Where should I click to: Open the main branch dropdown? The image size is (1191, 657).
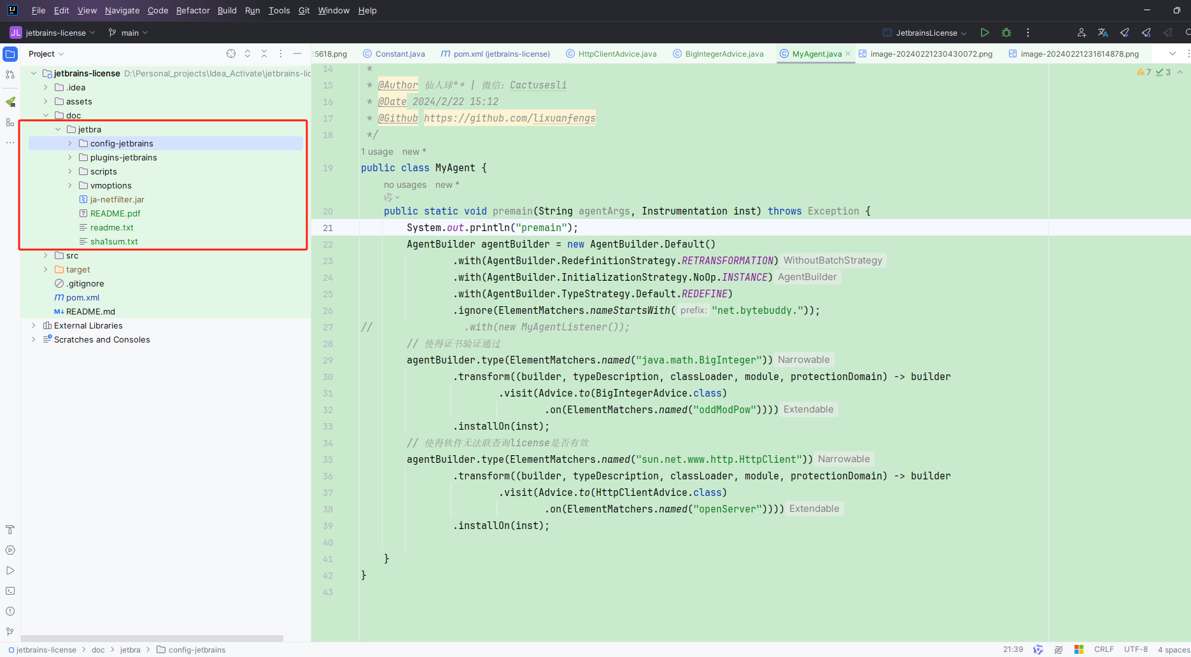tap(129, 32)
